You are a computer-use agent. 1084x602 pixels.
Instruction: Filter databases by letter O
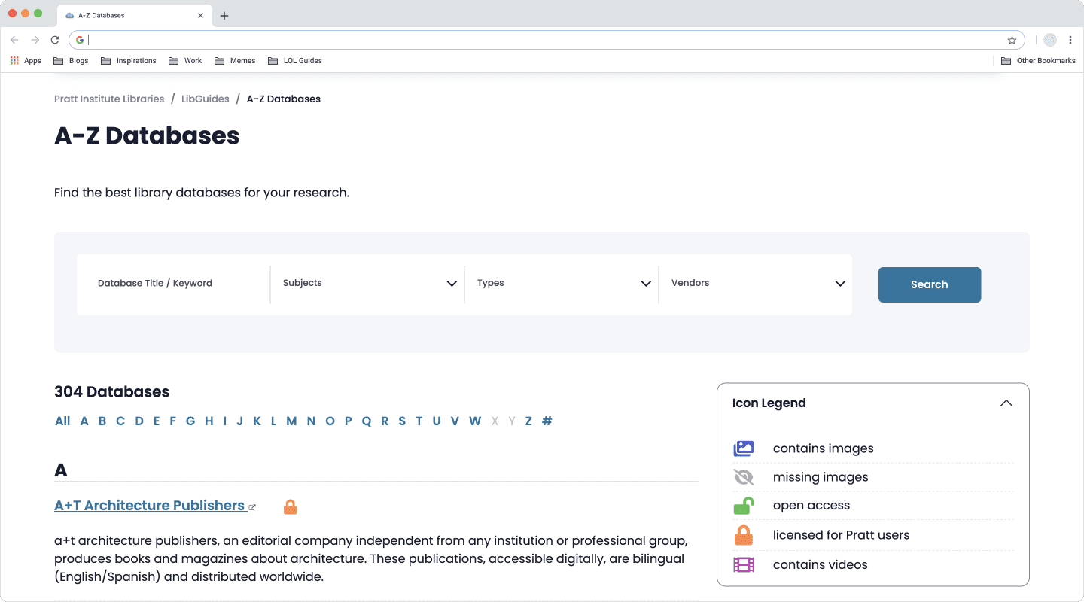pos(330,421)
